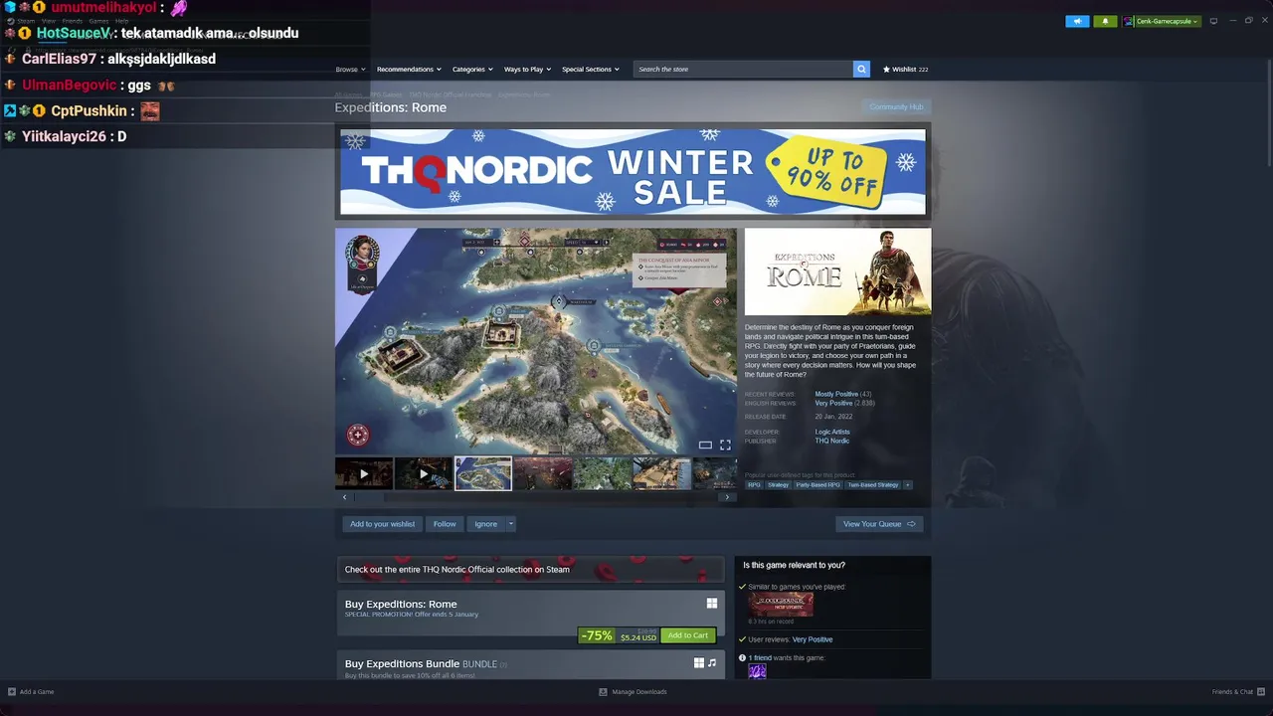Play the first trailer video thumbnail
This screenshot has height=716, width=1273.
click(364, 473)
